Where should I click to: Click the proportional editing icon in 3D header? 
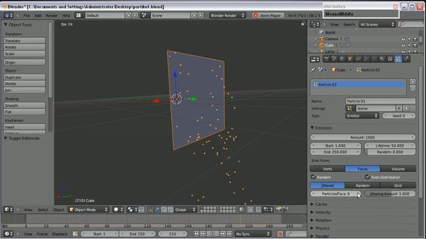[250, 210]
